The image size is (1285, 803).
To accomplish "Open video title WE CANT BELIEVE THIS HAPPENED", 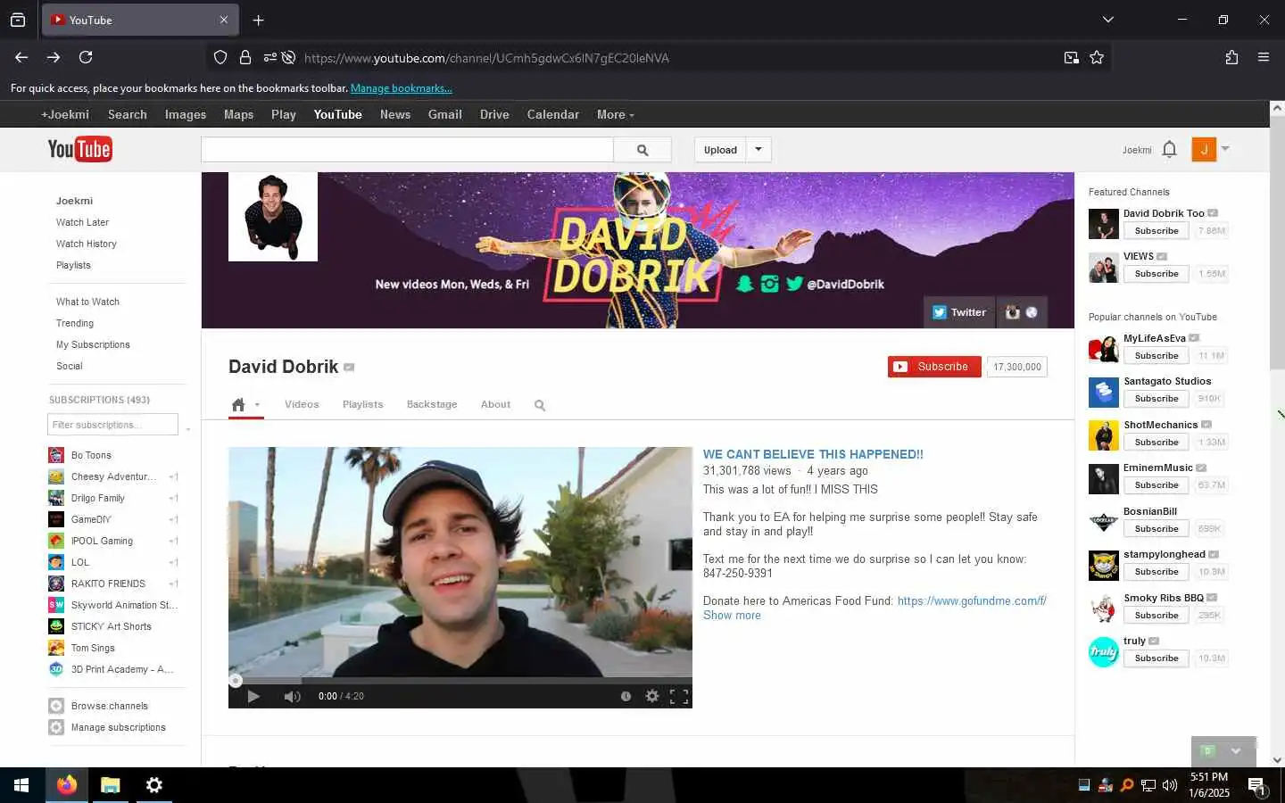I will point(813,454).
